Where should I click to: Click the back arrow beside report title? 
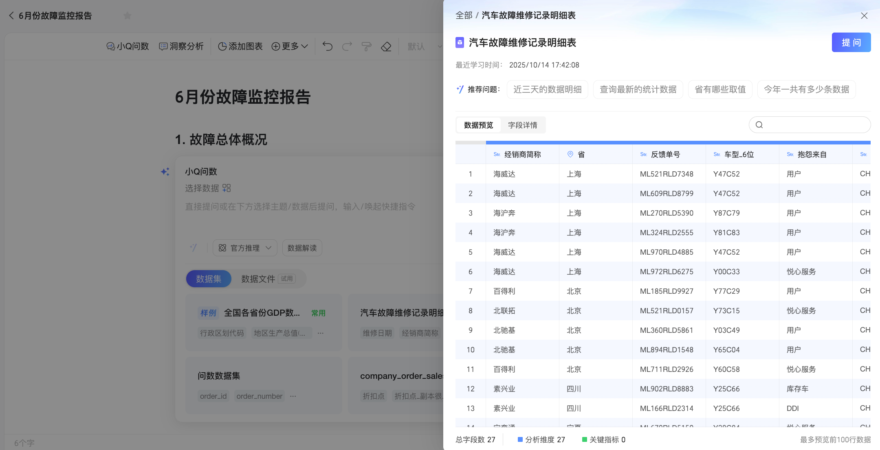(11, 16)
